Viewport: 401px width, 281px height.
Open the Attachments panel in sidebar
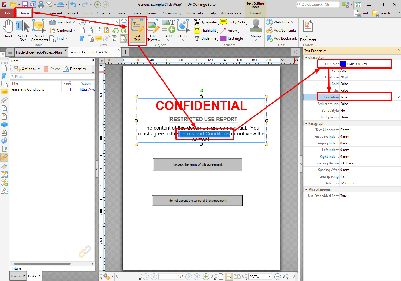(x=4, y=100)
